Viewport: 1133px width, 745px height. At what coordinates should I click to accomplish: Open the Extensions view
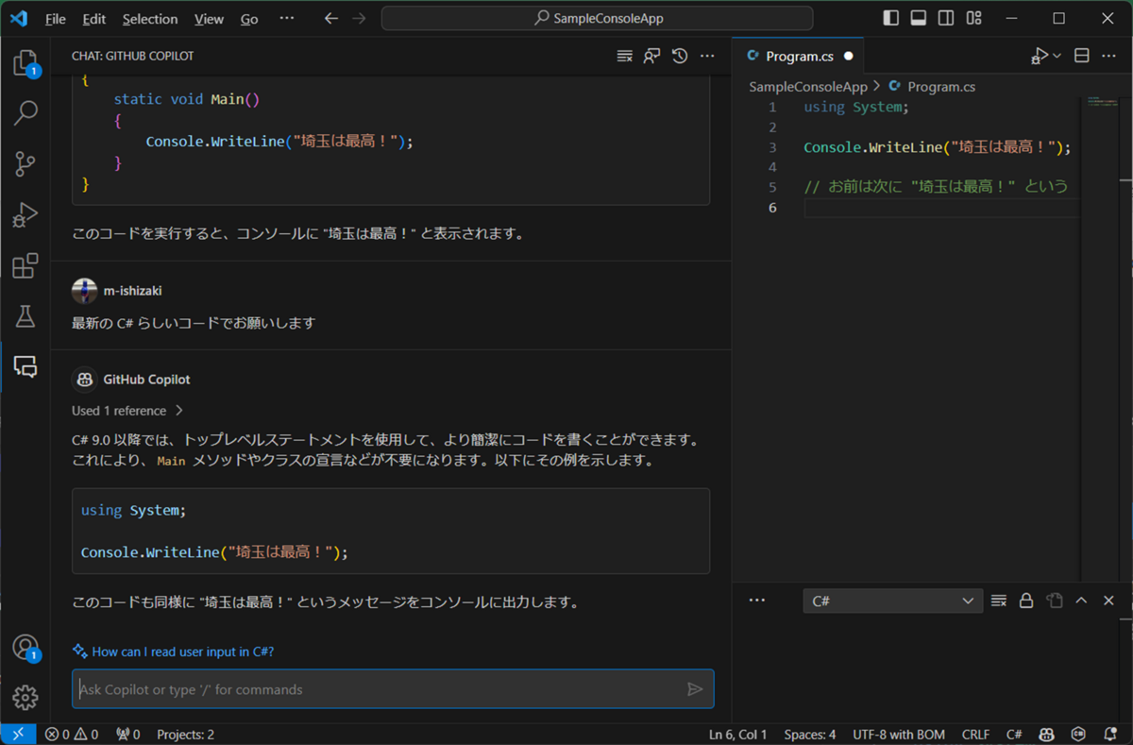click(x=25, y=266)
